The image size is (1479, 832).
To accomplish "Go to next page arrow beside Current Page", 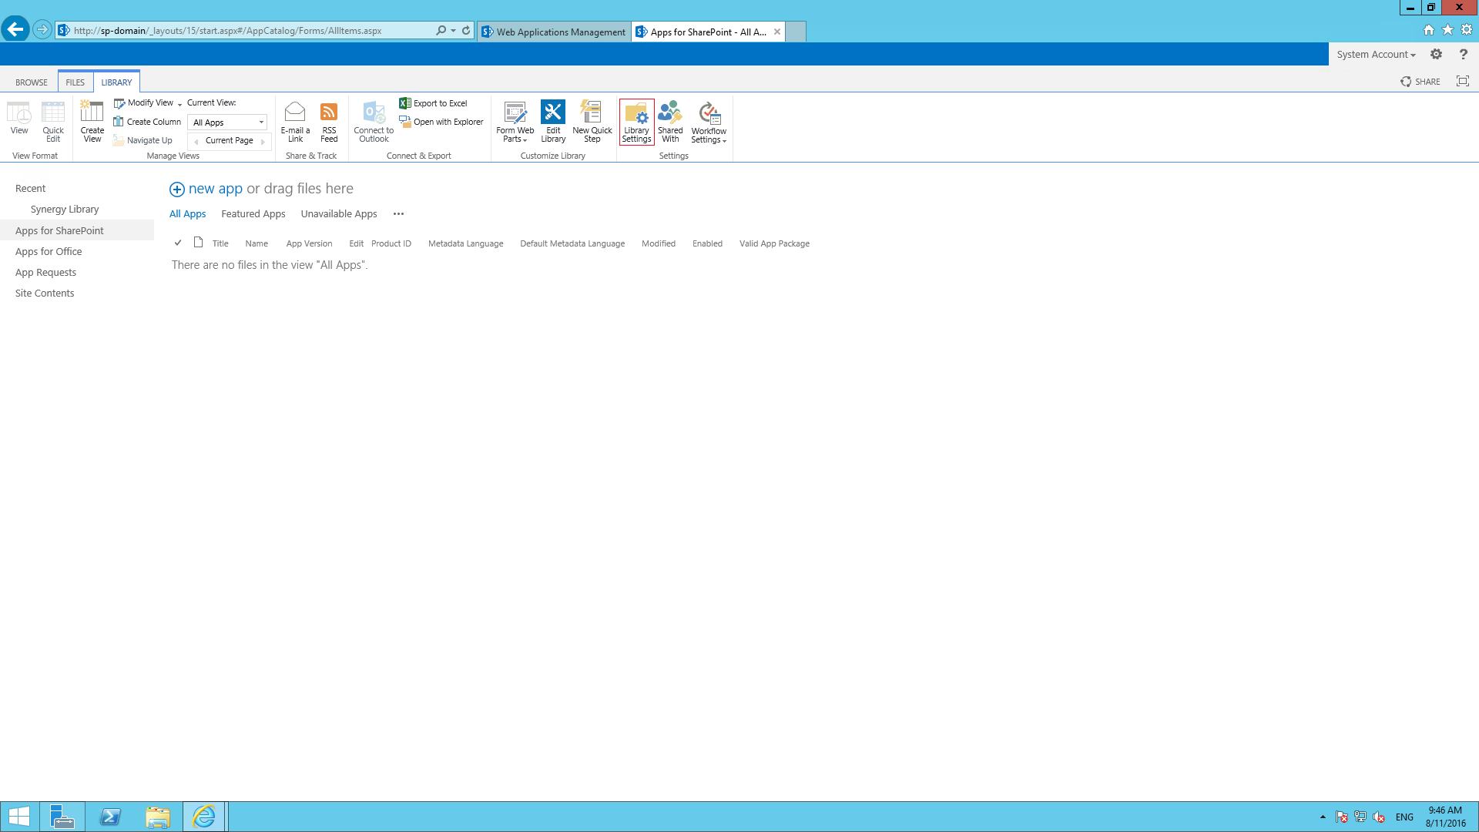I will click(x=263, y=141).
